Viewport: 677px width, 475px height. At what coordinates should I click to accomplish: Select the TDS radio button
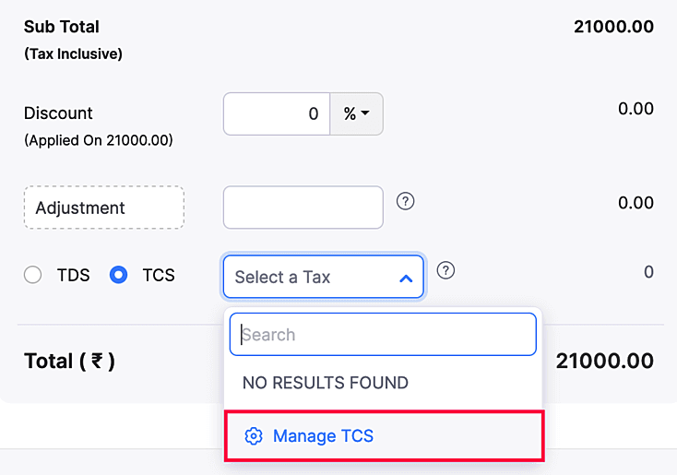[x=33, y=275]
